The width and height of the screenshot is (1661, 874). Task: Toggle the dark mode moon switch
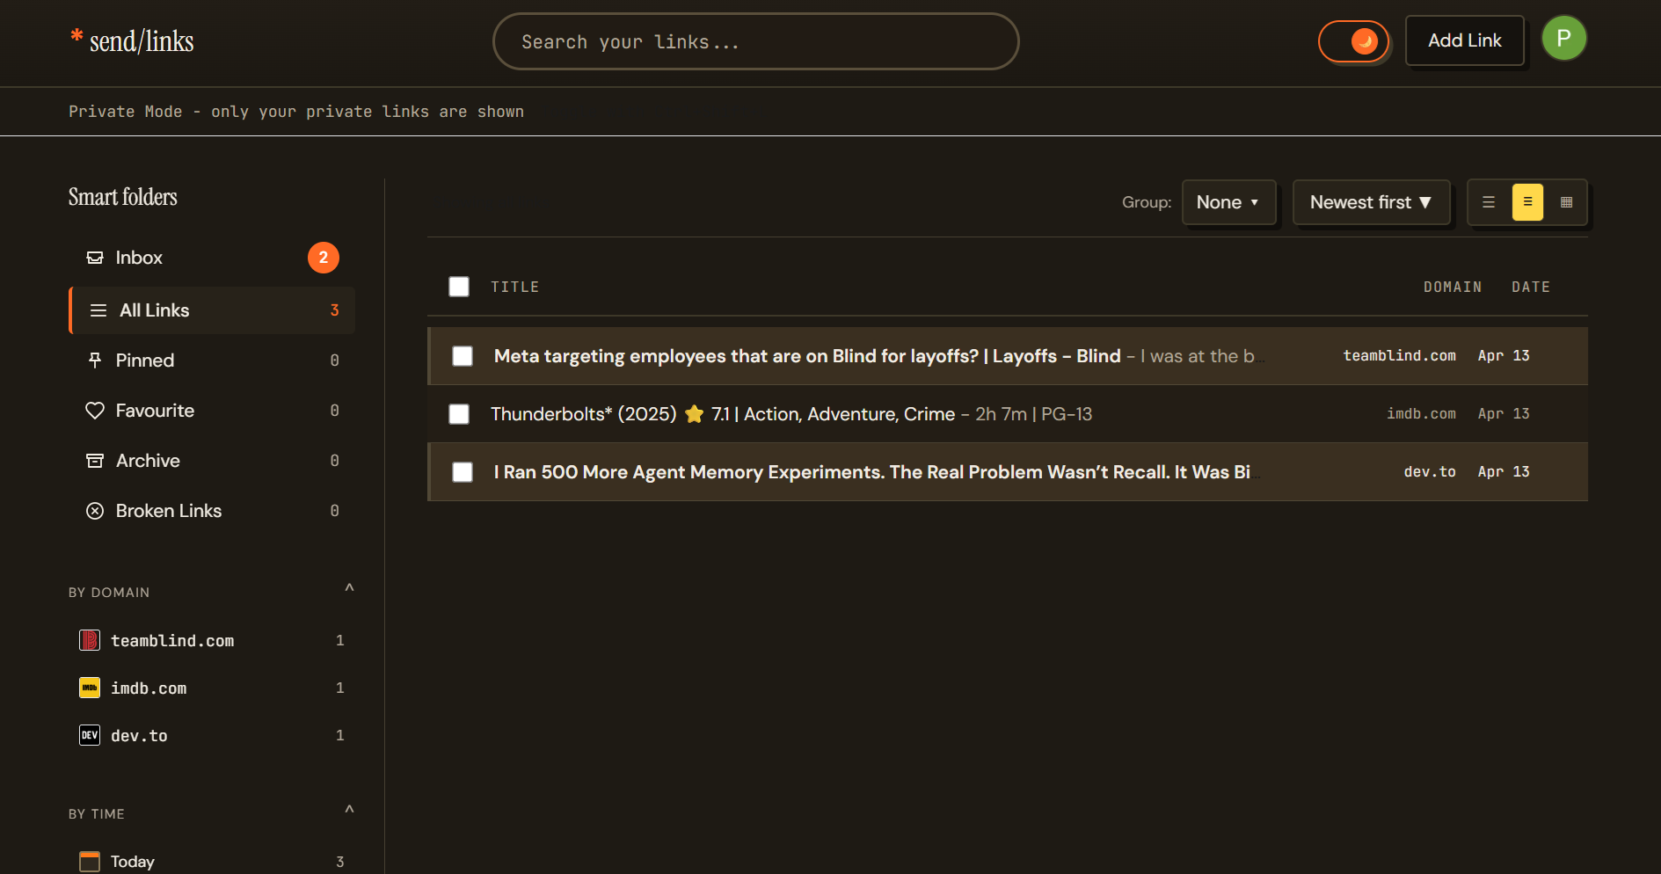pyautogui.click(x=1353, y=41)
